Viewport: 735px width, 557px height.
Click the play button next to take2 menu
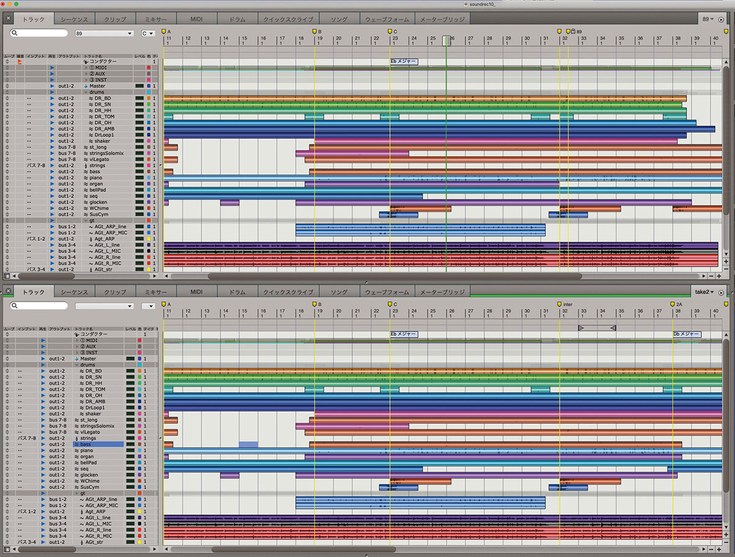click(721, 292)
